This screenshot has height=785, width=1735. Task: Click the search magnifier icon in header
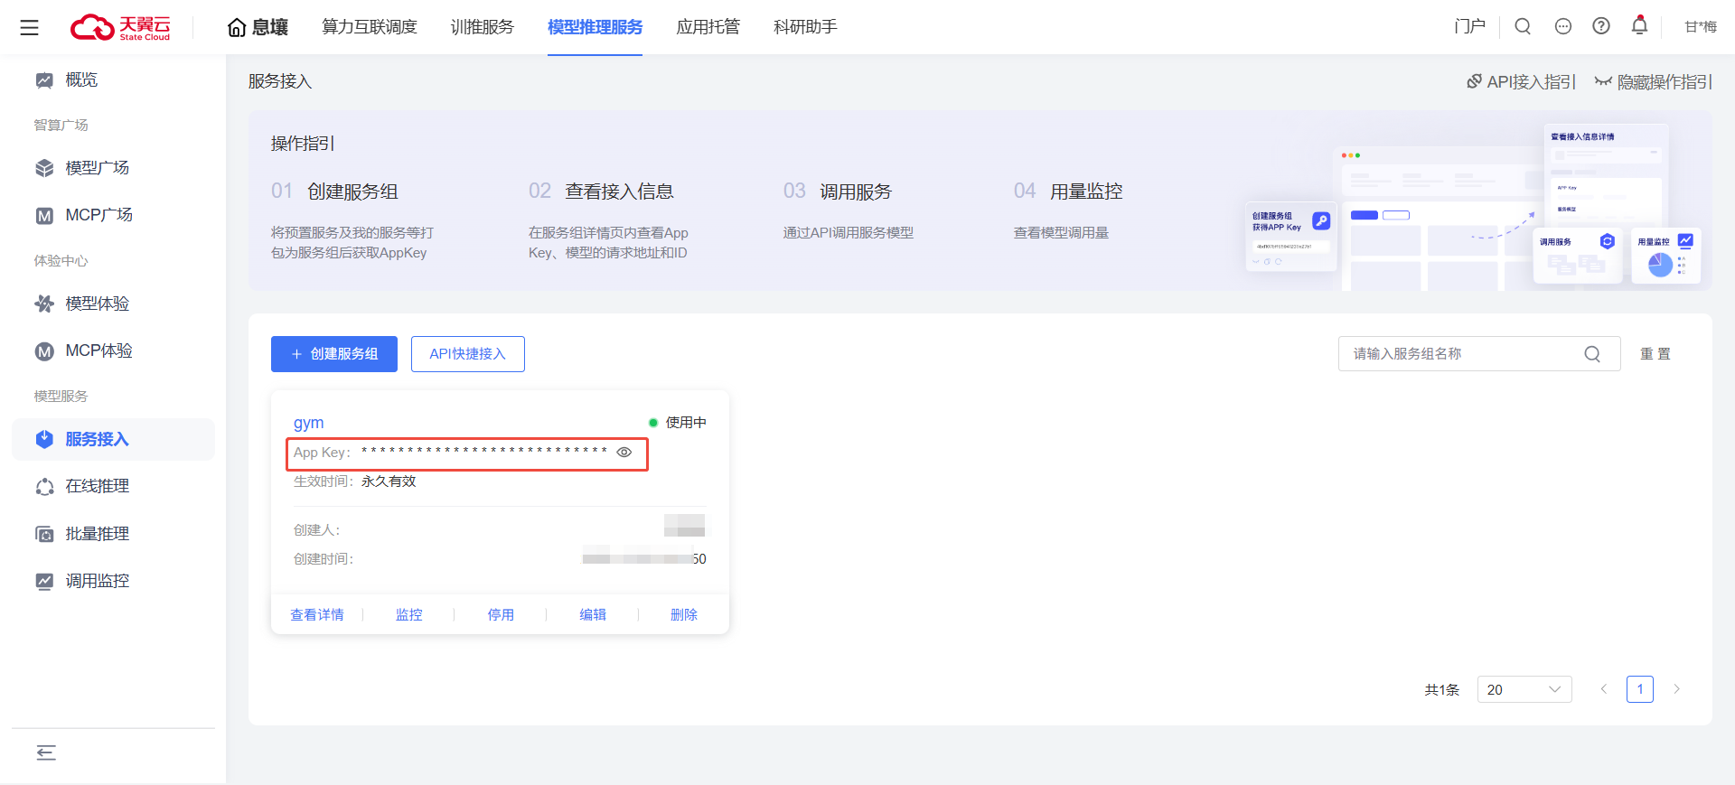coord(1523,26)
